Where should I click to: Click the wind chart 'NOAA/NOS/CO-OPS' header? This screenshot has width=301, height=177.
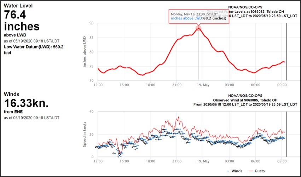pos(245,96)
